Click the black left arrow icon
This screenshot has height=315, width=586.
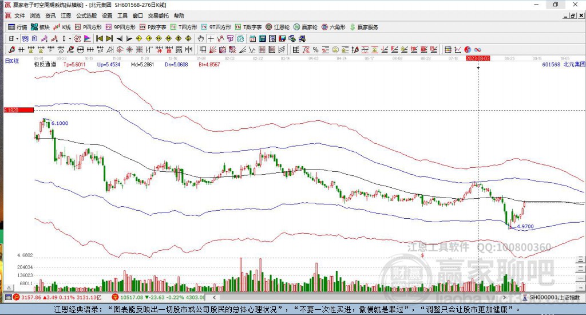[119, 38]
